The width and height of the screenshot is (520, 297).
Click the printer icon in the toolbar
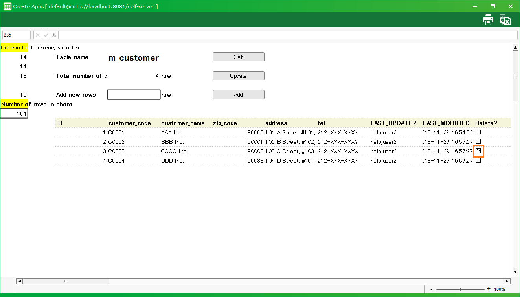[x=488, y=20]
